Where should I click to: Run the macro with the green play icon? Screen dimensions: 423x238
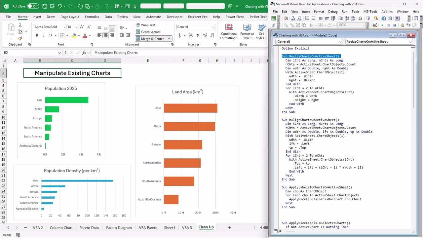[x=382, y=25]
